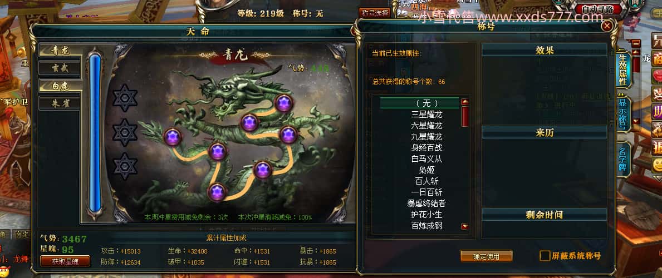Select the 白虎 tab in 天命 panel
This screenshot has width=662, height=278.
[60, 85]
